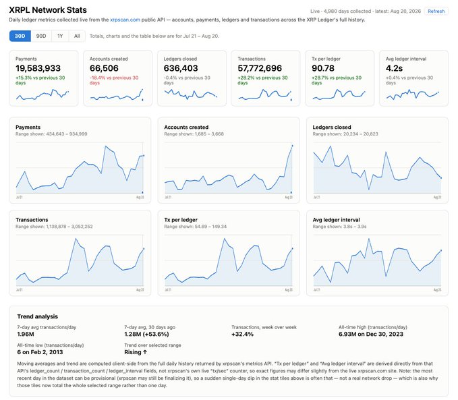Open the xrpscan.com link
The height and width of the screenshot is (400, 458).
pos(125,20)
